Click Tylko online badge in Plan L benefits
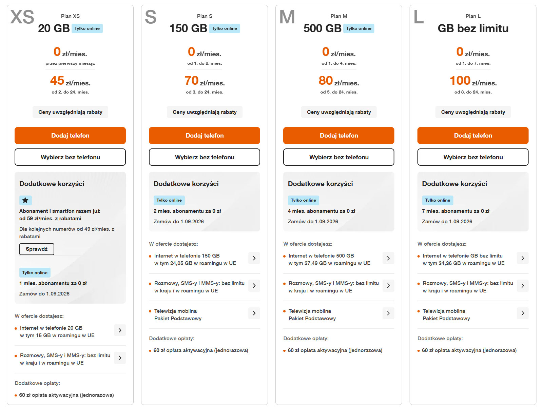The width and height of the screenshot is (542, 409). pos(438,200)
